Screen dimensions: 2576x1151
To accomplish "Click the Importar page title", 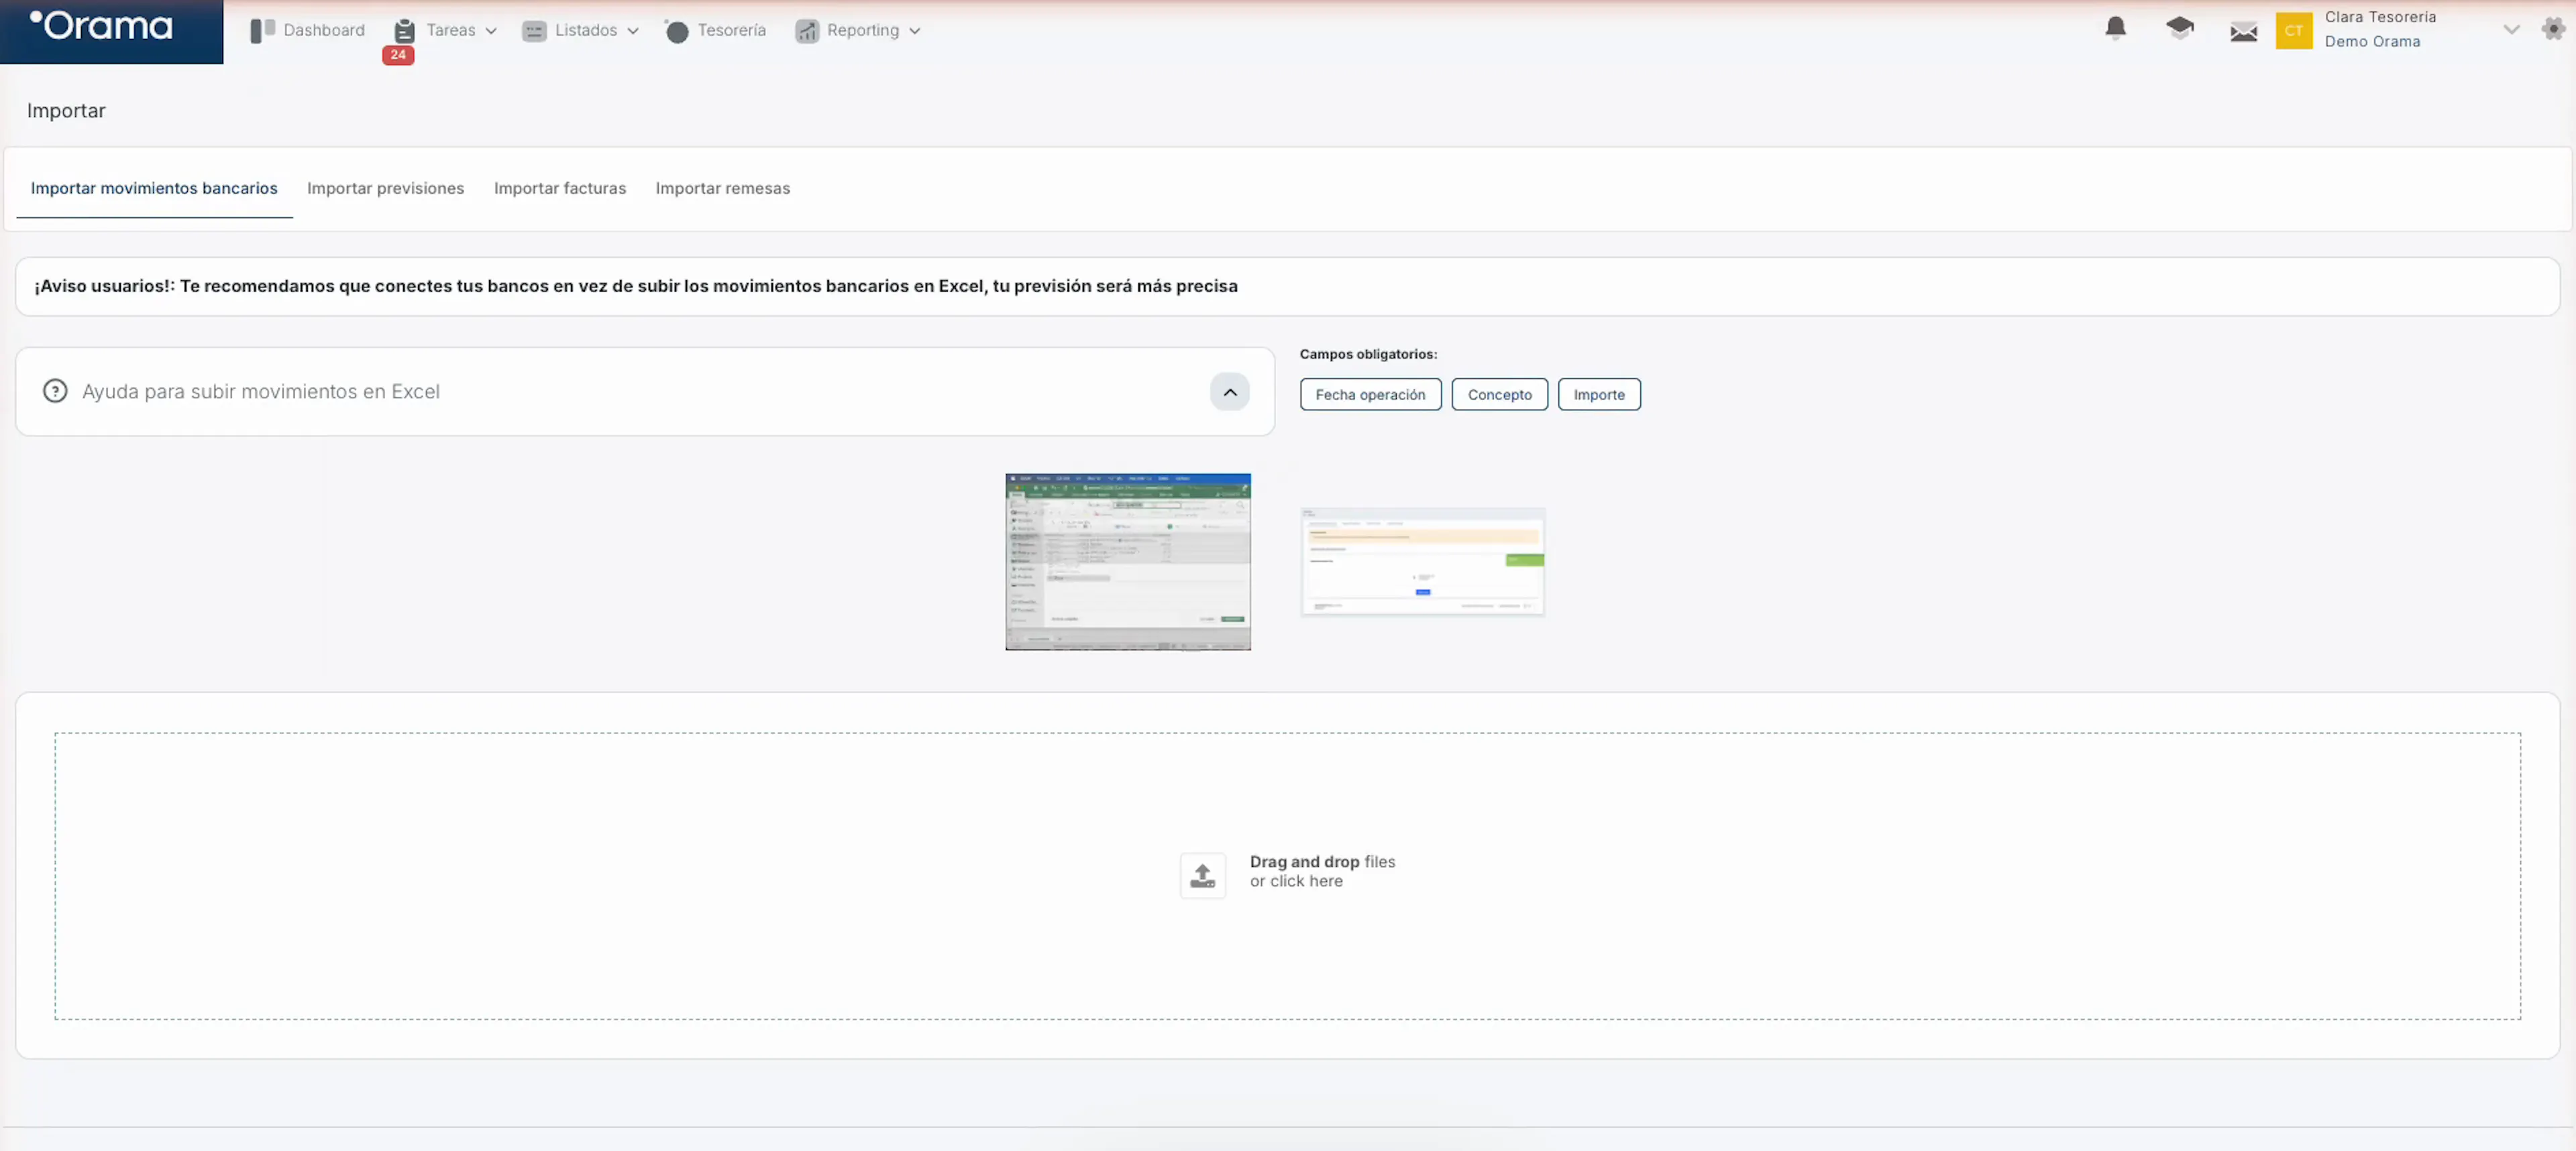I will (66, 111).
